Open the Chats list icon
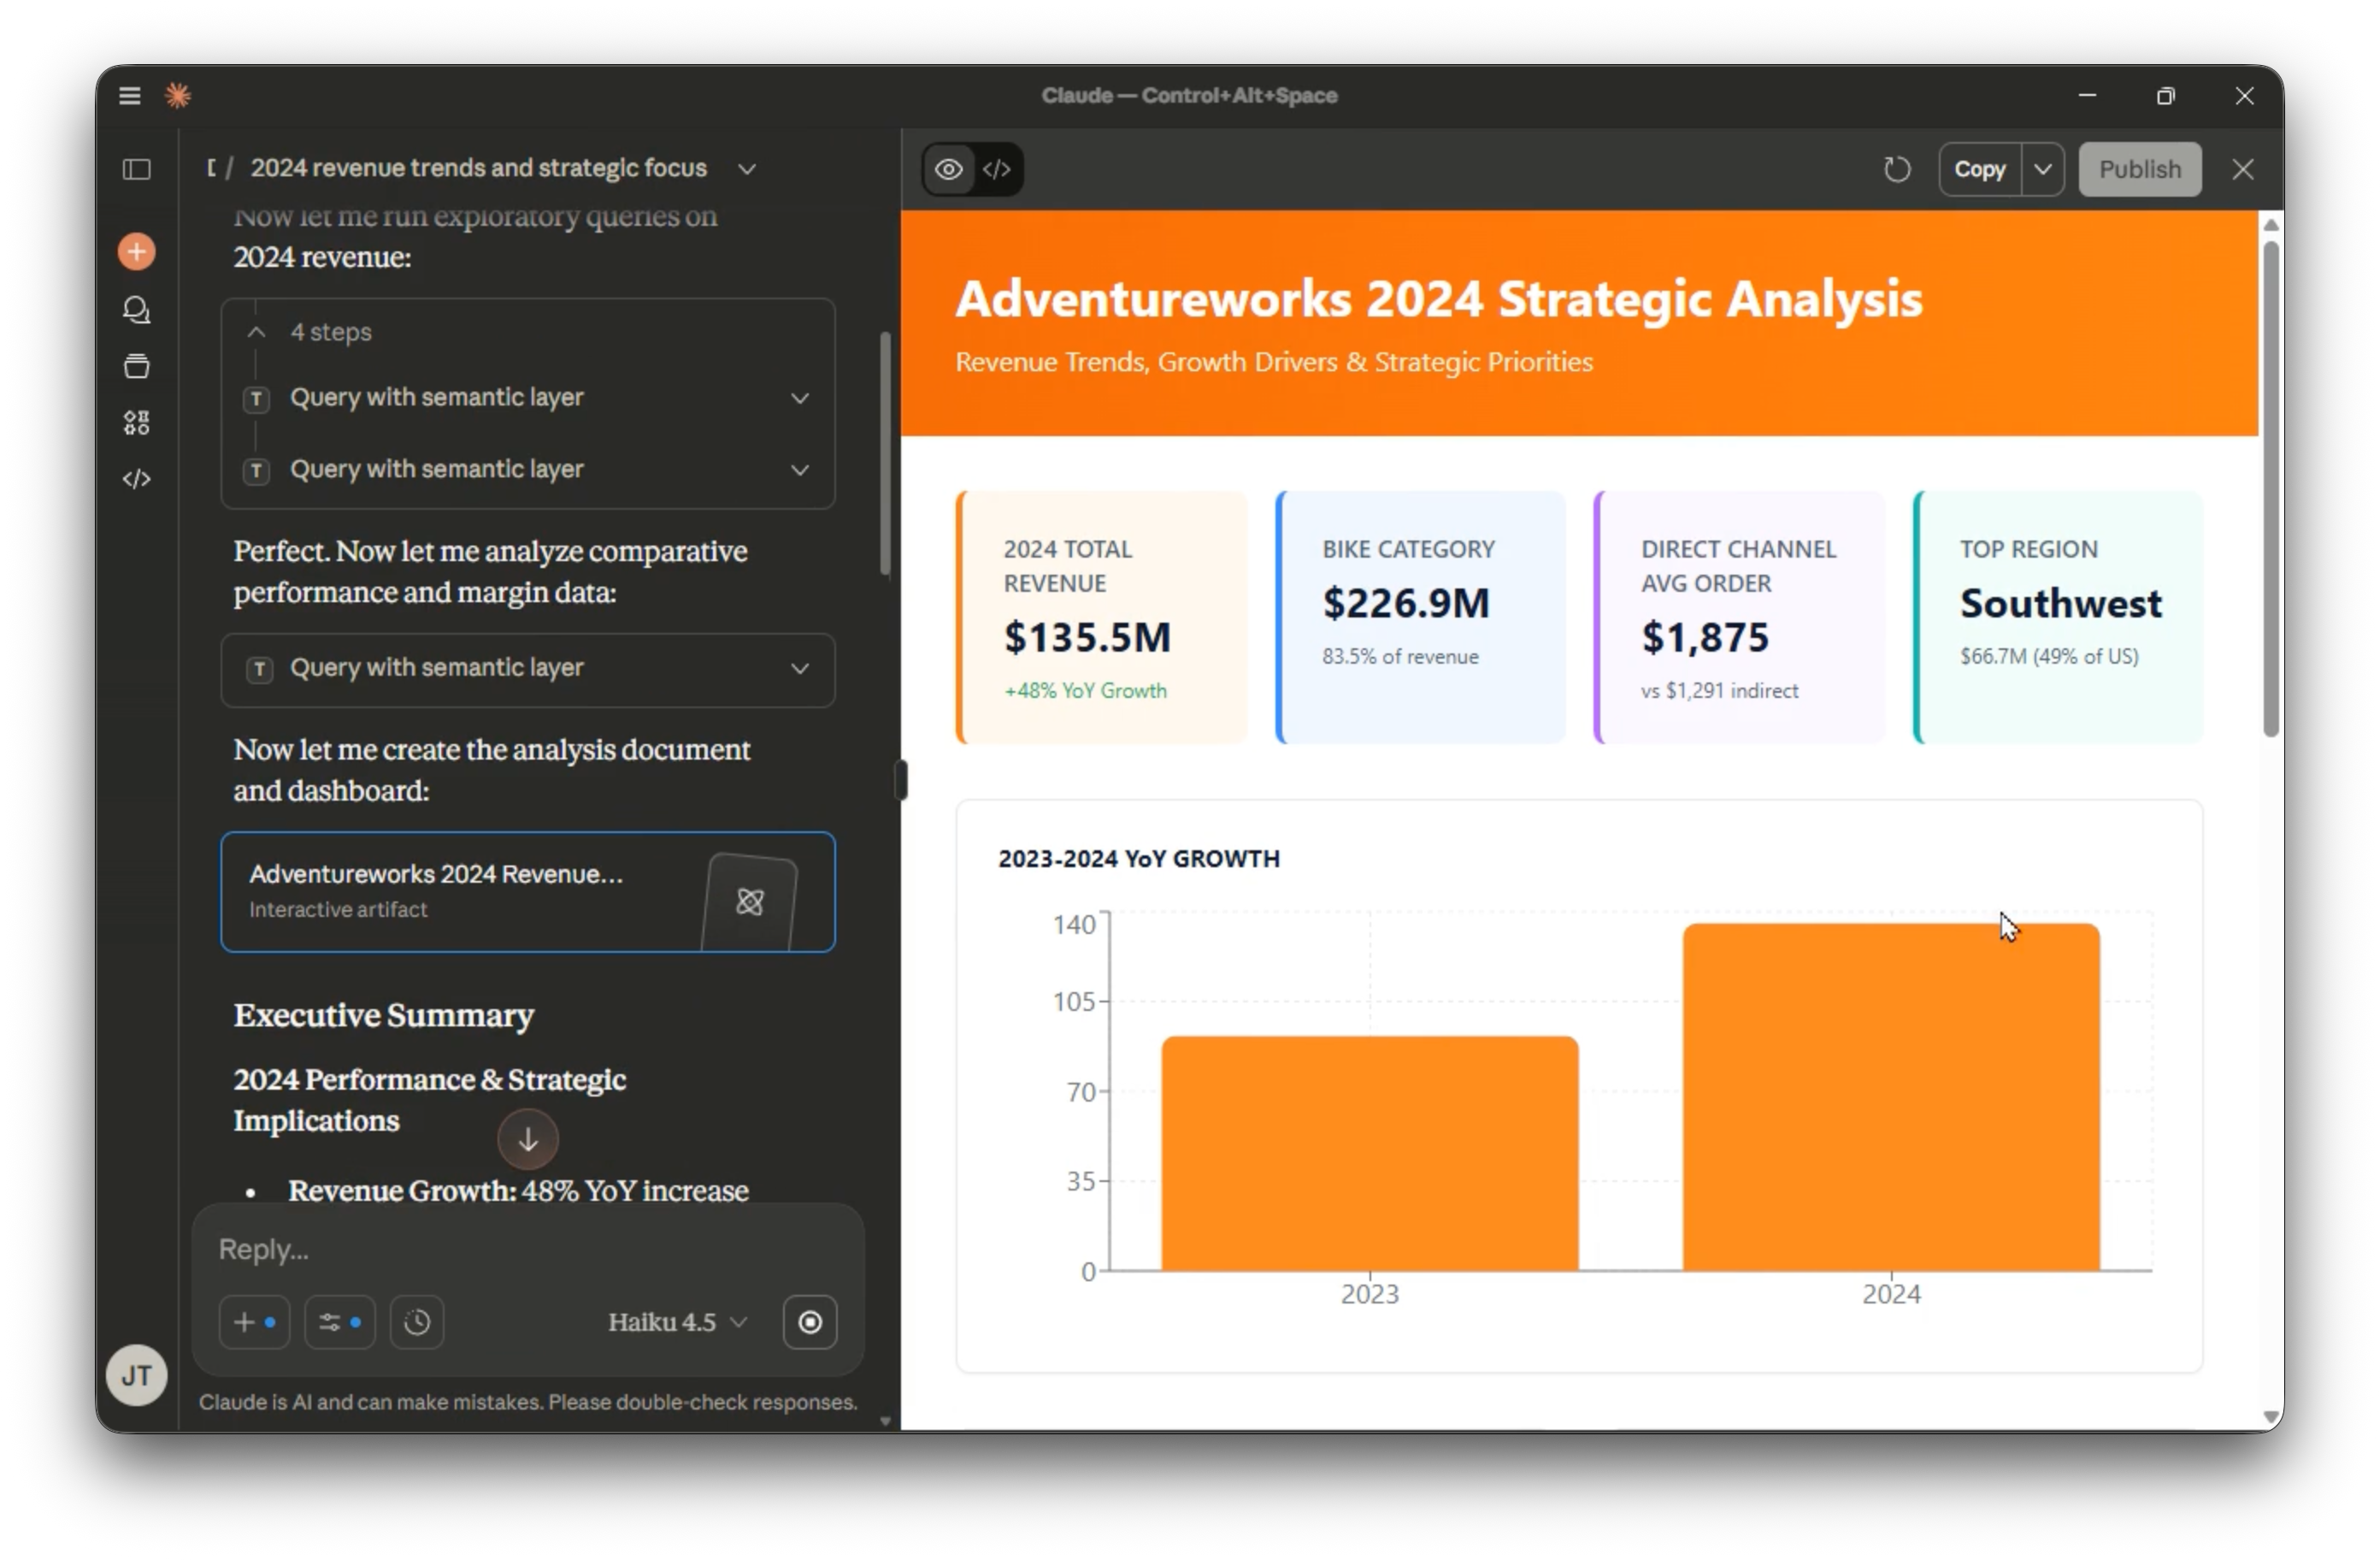This screenshot has height=1560, width=2380. [x=137, y=310]
